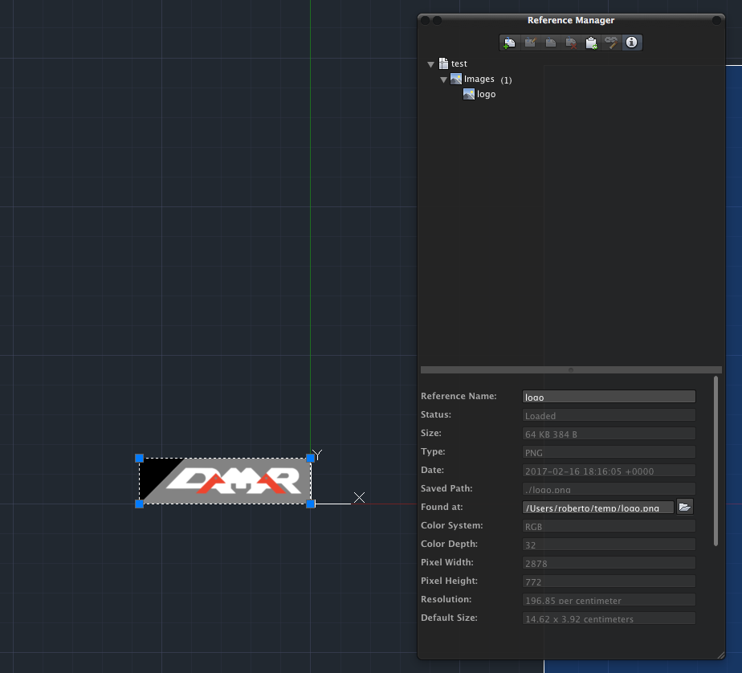Toggle the details info button

tap(632, 43)
